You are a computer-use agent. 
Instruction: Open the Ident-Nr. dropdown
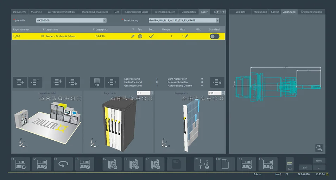pos(105,20)
